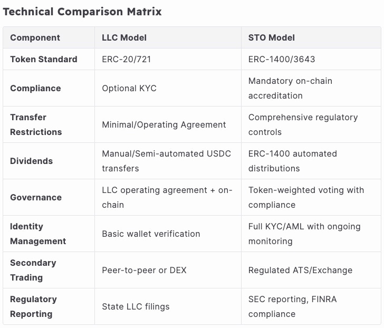Click the ERC-1400/3643 cell
This screenshot has width=384, height=328.
(x=281, y=59)
